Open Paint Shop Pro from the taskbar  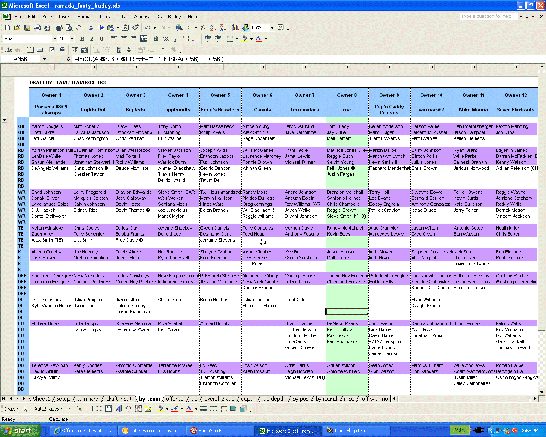click(356, 431)
